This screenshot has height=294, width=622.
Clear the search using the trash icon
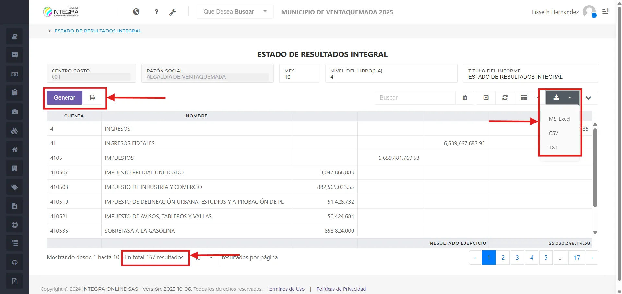point(465,97)
